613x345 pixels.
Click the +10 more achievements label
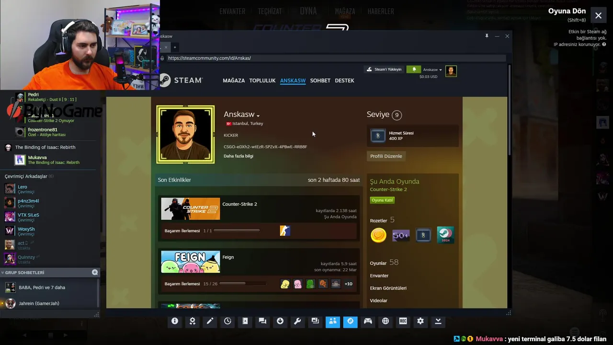click(349, 284)
